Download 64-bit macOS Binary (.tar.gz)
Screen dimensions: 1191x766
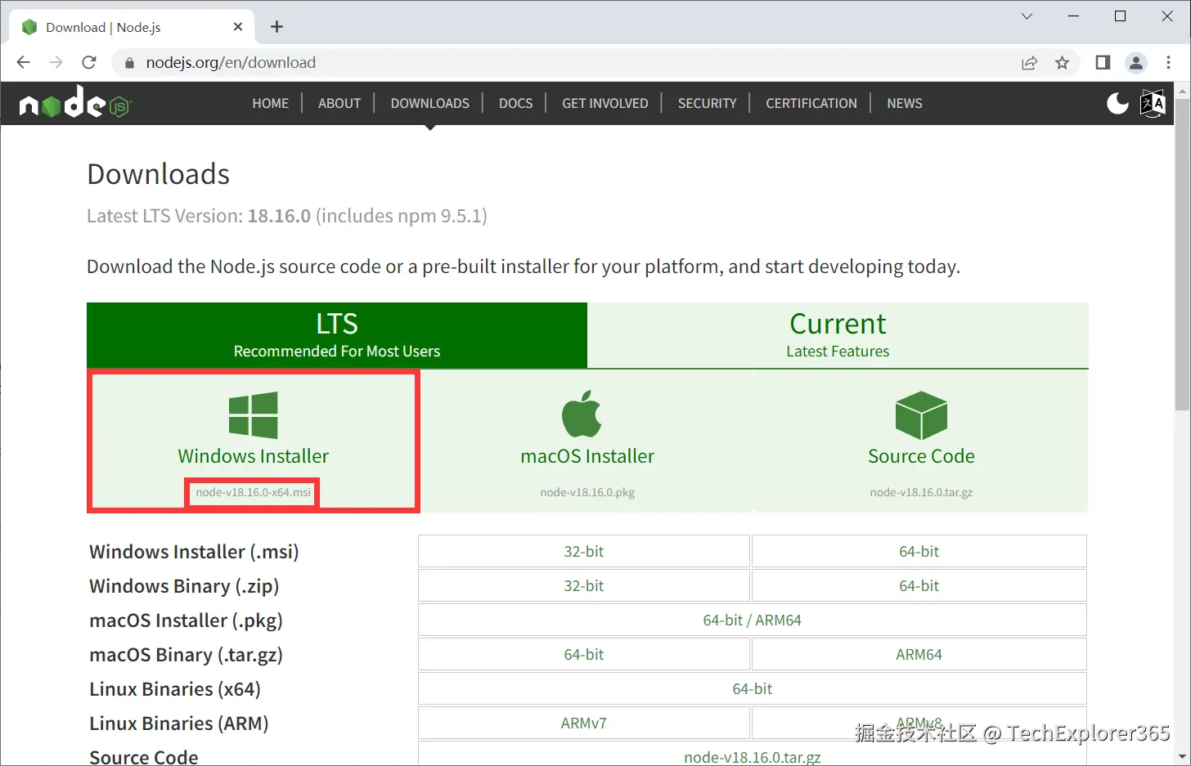coord(584,654)
